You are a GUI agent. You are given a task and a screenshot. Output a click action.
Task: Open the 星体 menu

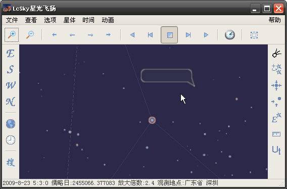click(69, 20)
